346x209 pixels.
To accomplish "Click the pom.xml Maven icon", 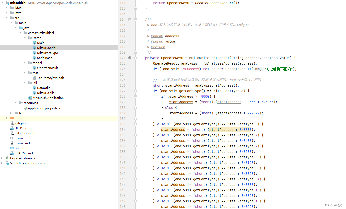I will click(12, 148).
